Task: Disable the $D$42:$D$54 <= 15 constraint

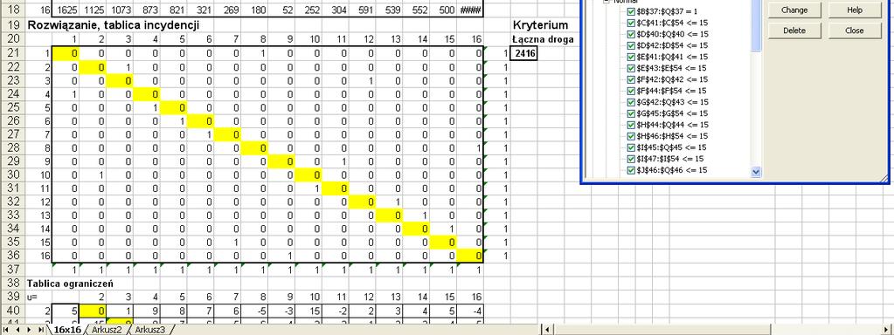Action: click(x=631, y=45)
